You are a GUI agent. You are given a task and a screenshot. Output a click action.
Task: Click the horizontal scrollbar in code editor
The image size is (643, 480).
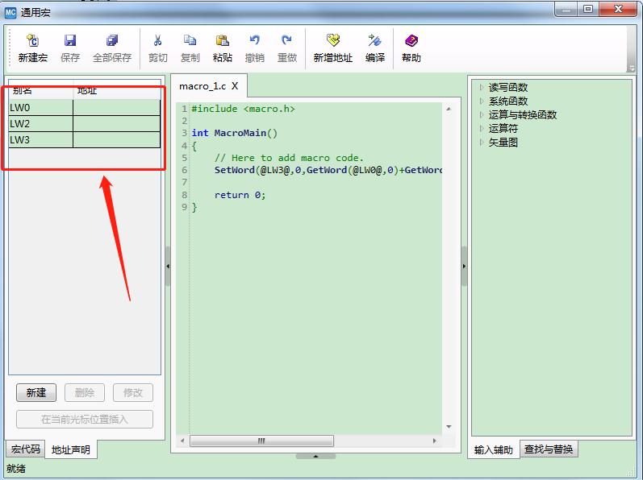click(261, 441)
